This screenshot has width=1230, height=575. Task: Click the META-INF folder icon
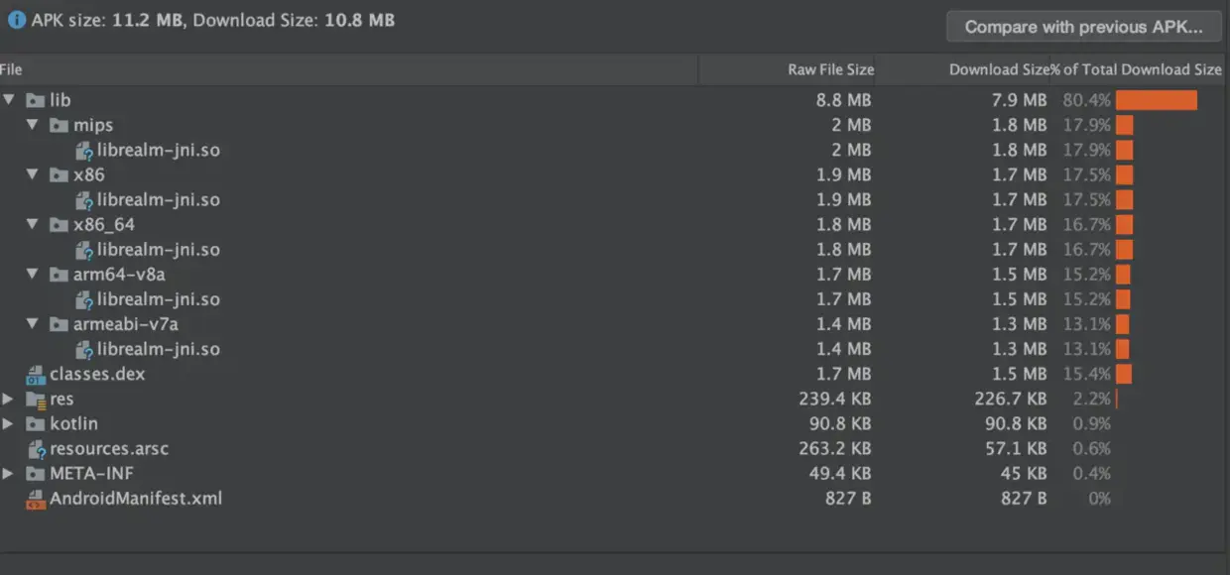pos(35,474)
